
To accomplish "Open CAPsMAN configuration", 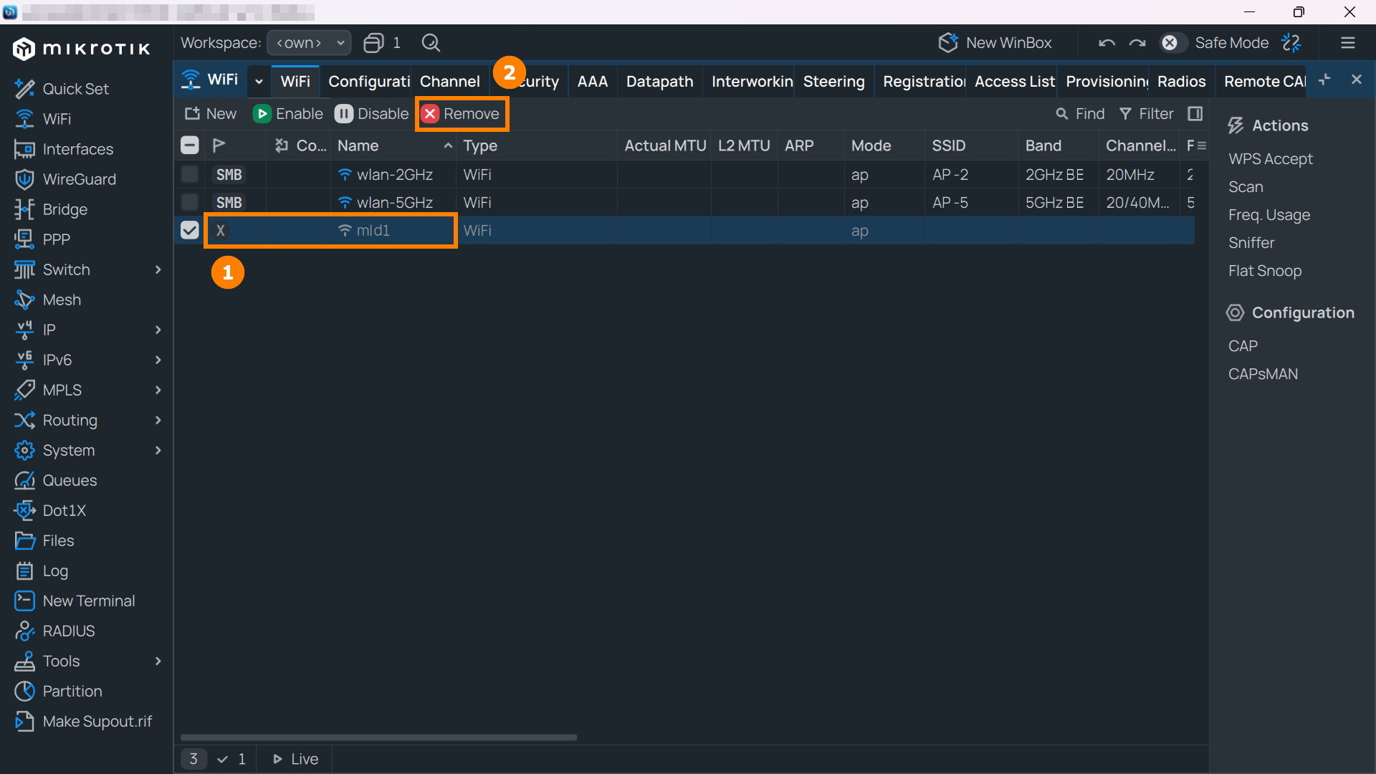I will tap(1263, 374).
